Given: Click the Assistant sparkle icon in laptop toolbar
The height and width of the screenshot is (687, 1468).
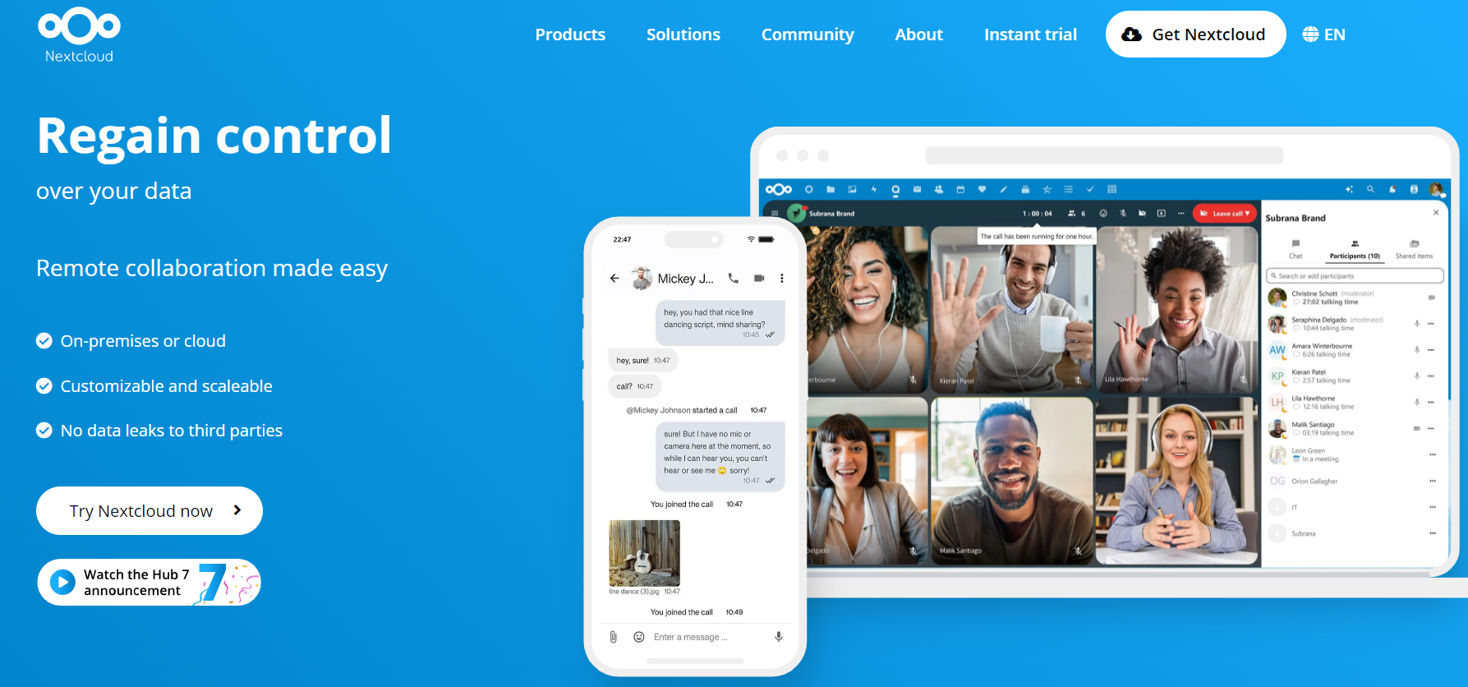Looking at the screenshot, I should point(1349,189).
